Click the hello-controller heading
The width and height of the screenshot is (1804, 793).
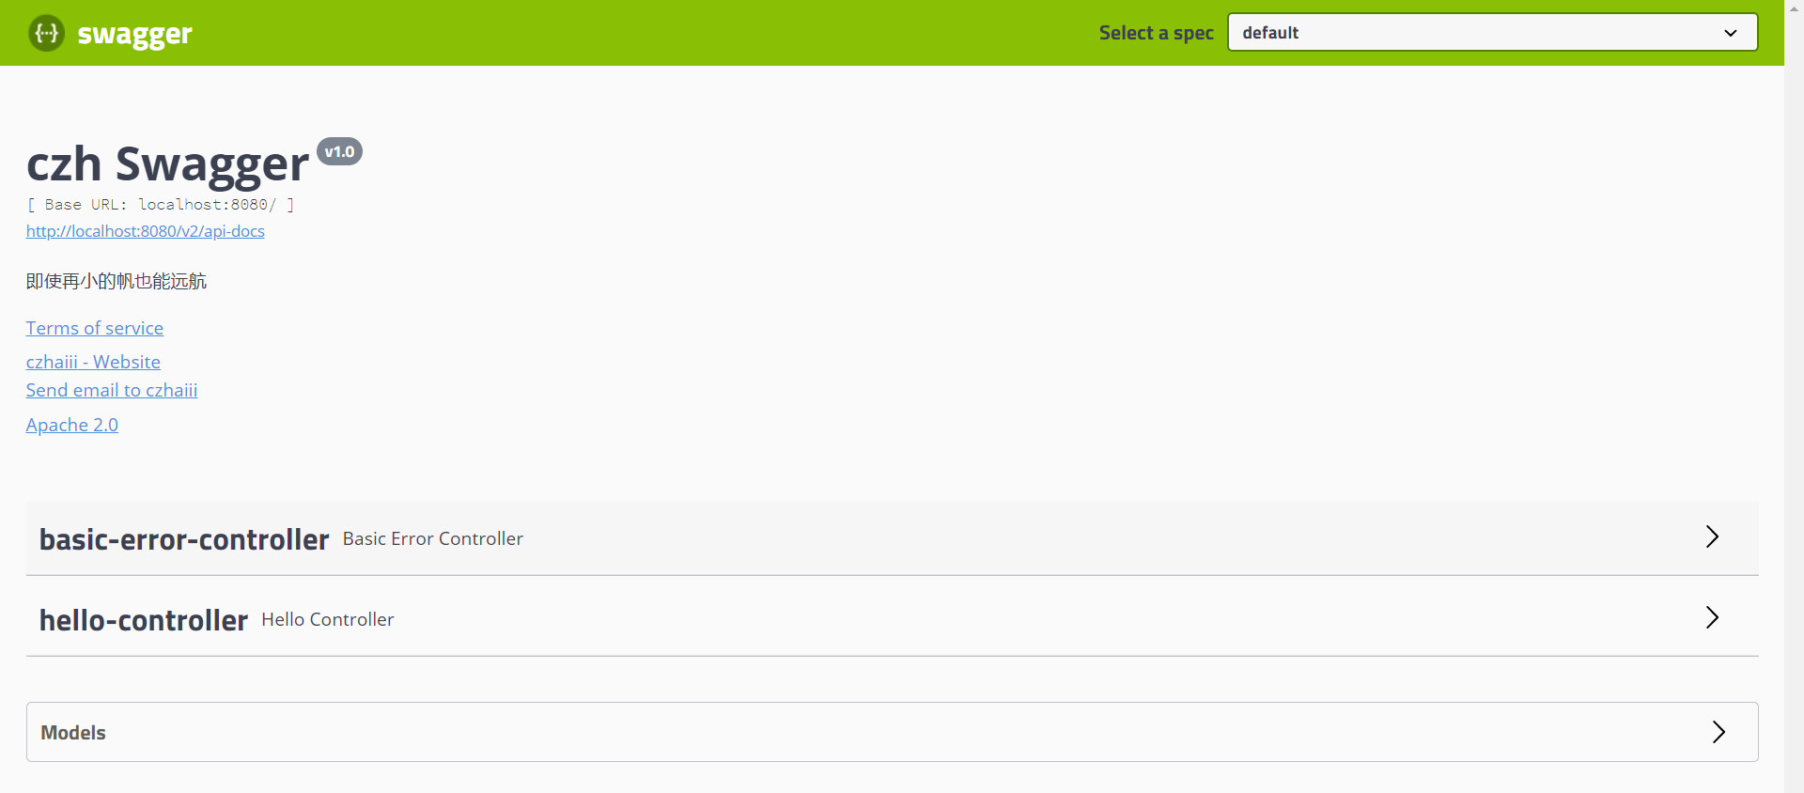[144, 620]
